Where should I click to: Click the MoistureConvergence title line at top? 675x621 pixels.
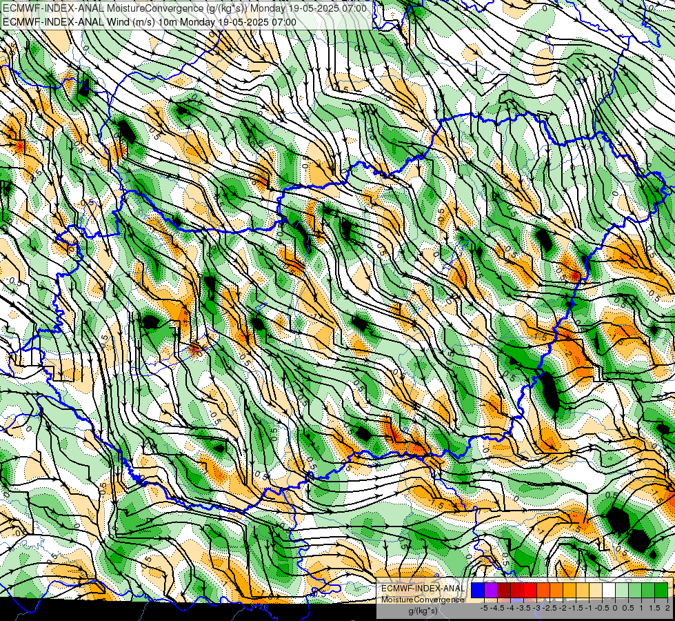[x=185, y=8]
